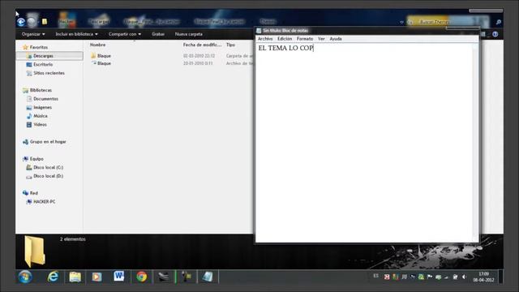Click the taskbar clock showing 17:09
This screenshot has width=519, height=292.
483,277
